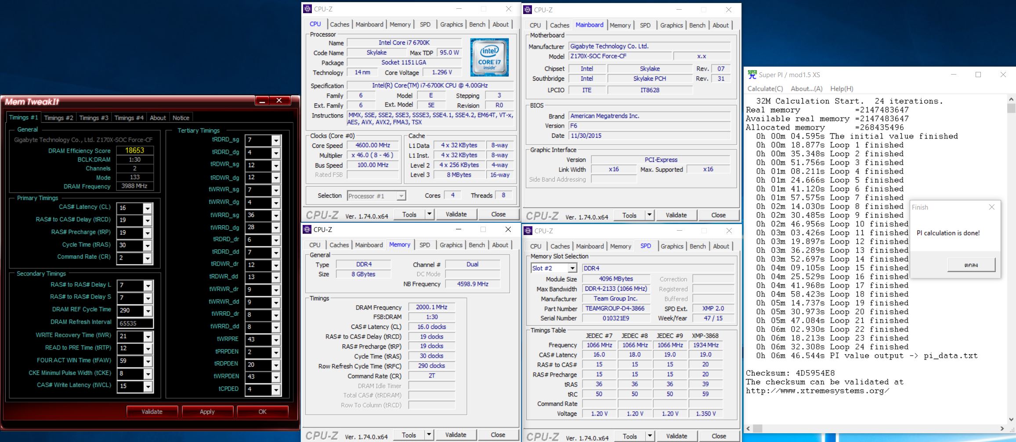Open About...(A) menu in Super PI

[806, 89]
